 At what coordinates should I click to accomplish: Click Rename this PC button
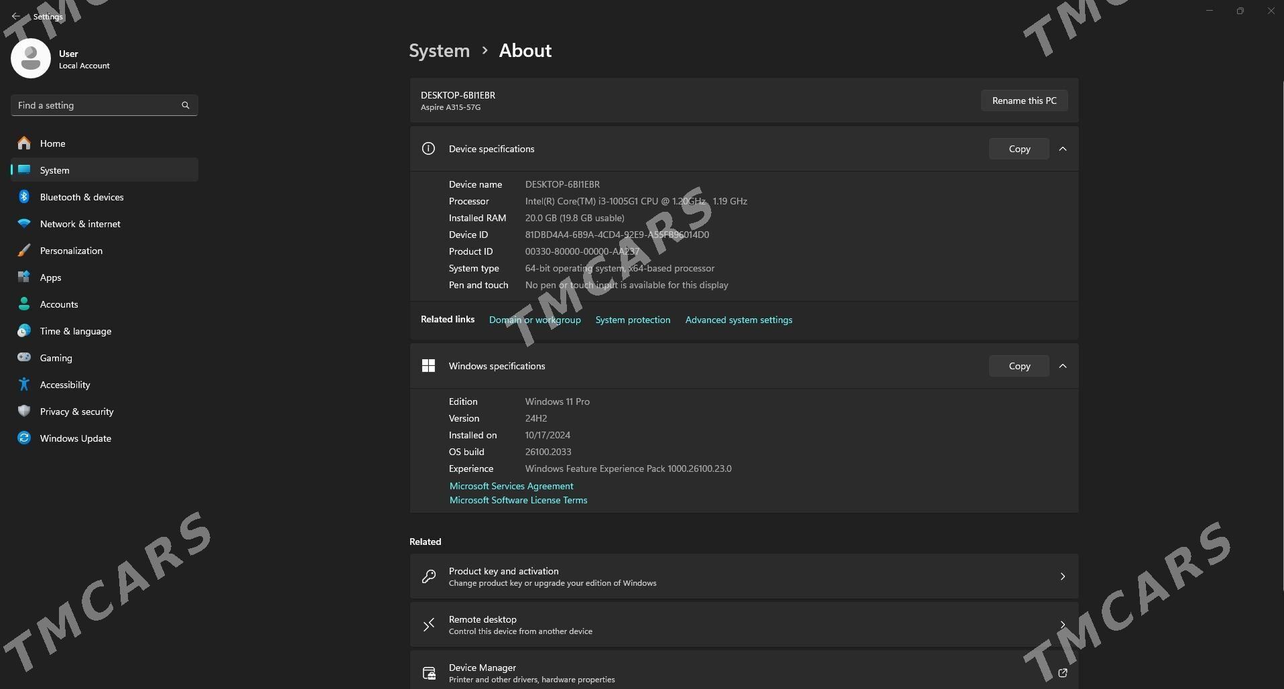click(1024, 101)
